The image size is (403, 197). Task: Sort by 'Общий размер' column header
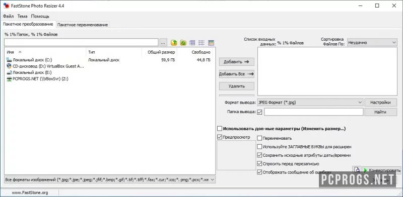tap(160, 52)
